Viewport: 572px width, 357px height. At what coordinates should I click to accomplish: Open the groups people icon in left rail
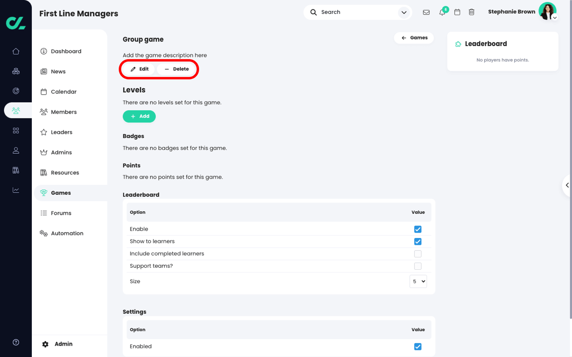pyautogui.click(x=16, y=111)
